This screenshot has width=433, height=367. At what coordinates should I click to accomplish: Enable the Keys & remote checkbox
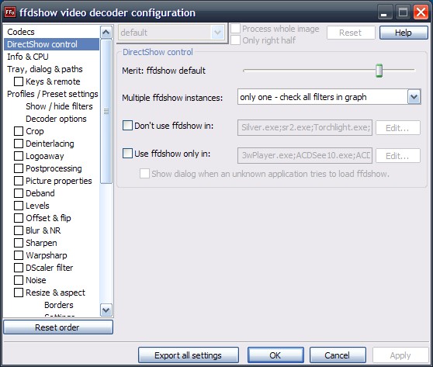[x=19, y=81]
